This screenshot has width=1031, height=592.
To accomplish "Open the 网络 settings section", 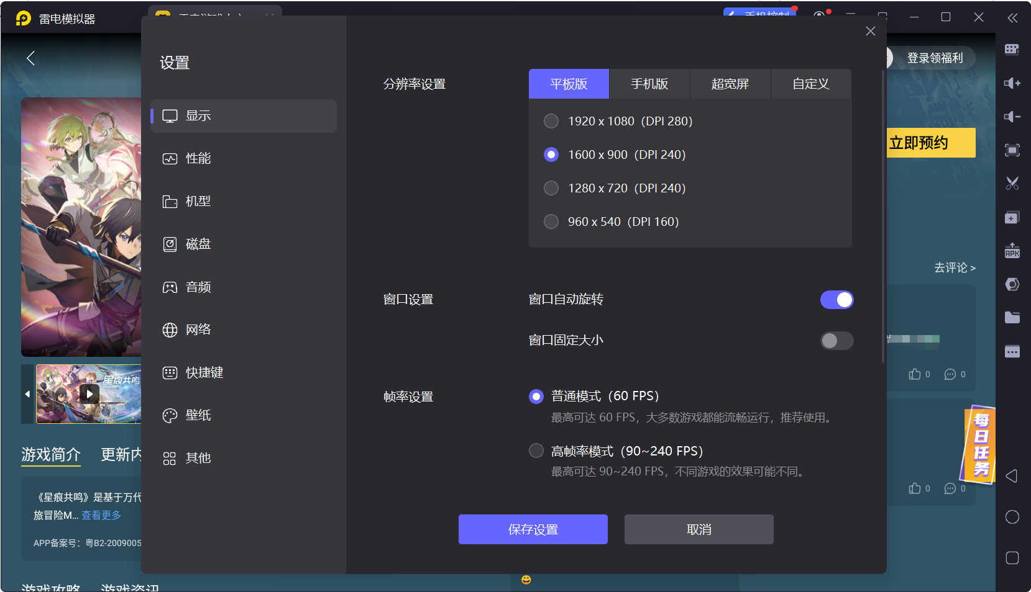I will pos(244,330).
